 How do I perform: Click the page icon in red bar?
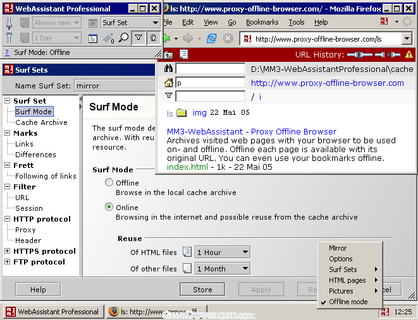184,54
